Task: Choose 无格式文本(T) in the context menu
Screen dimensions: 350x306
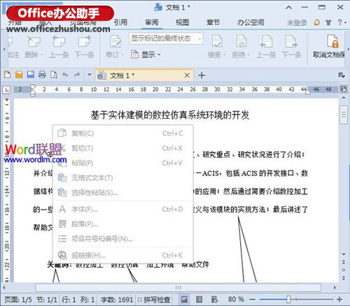Action: coord(123,178)
